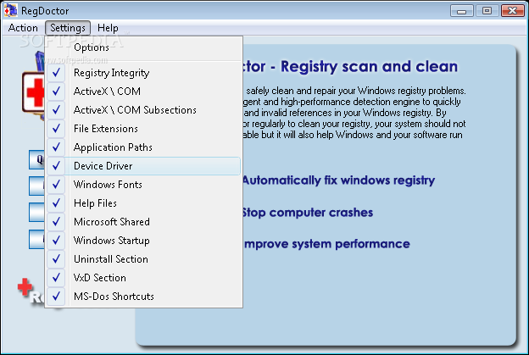
Task: Open the Action menu
Action: (23, 28)
